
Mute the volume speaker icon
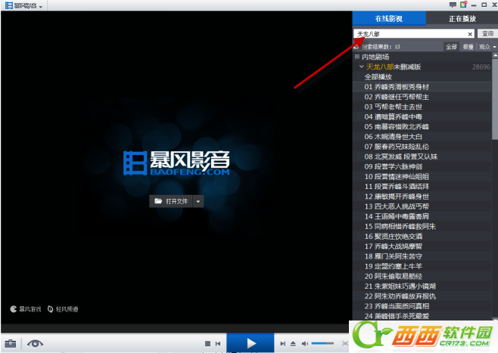304,343
